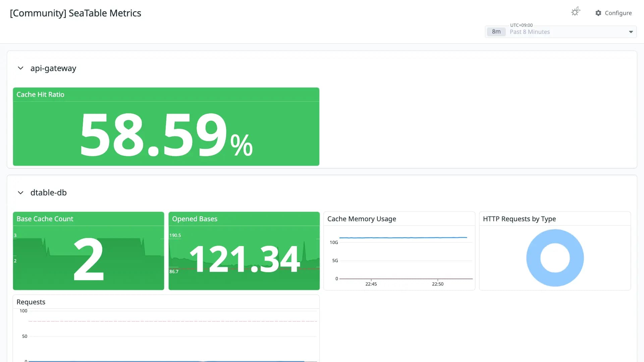Screen dimensions: 644x362
Task: Select the Requests widget title
Action: point(31,302)
